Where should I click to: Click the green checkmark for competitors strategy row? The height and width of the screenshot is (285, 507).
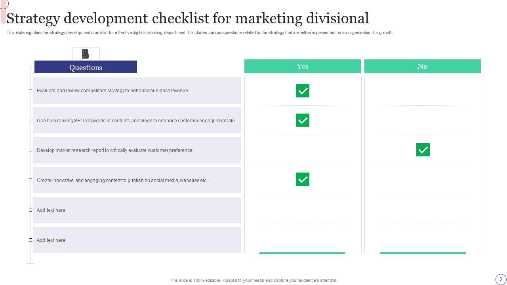pos(303,91)
